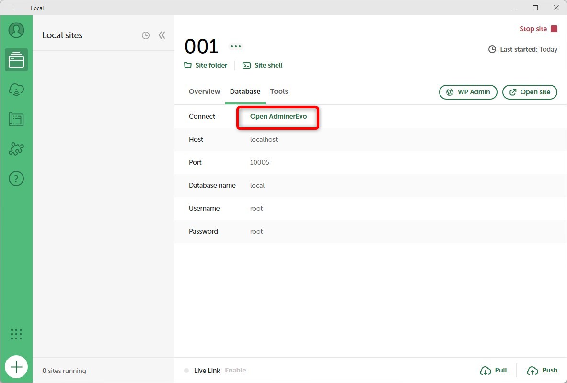Viewport: 567px width, 383px height.
Task: Click the Last started Today label
Action: coord(523,49)
